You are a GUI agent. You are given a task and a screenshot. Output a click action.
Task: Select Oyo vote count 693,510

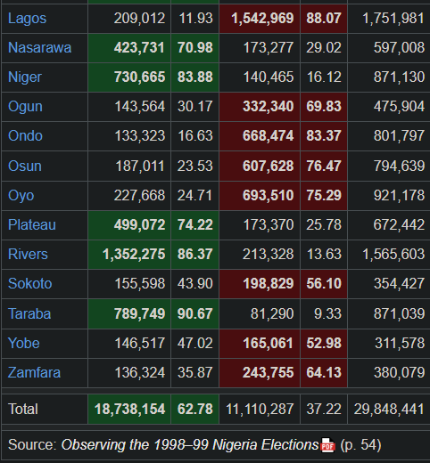(x=269, y=196)
